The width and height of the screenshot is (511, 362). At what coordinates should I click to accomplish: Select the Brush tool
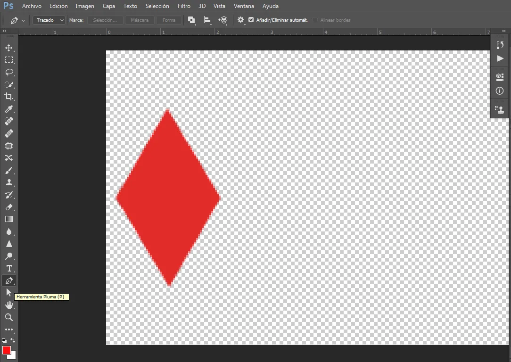(x=9, y=171)
